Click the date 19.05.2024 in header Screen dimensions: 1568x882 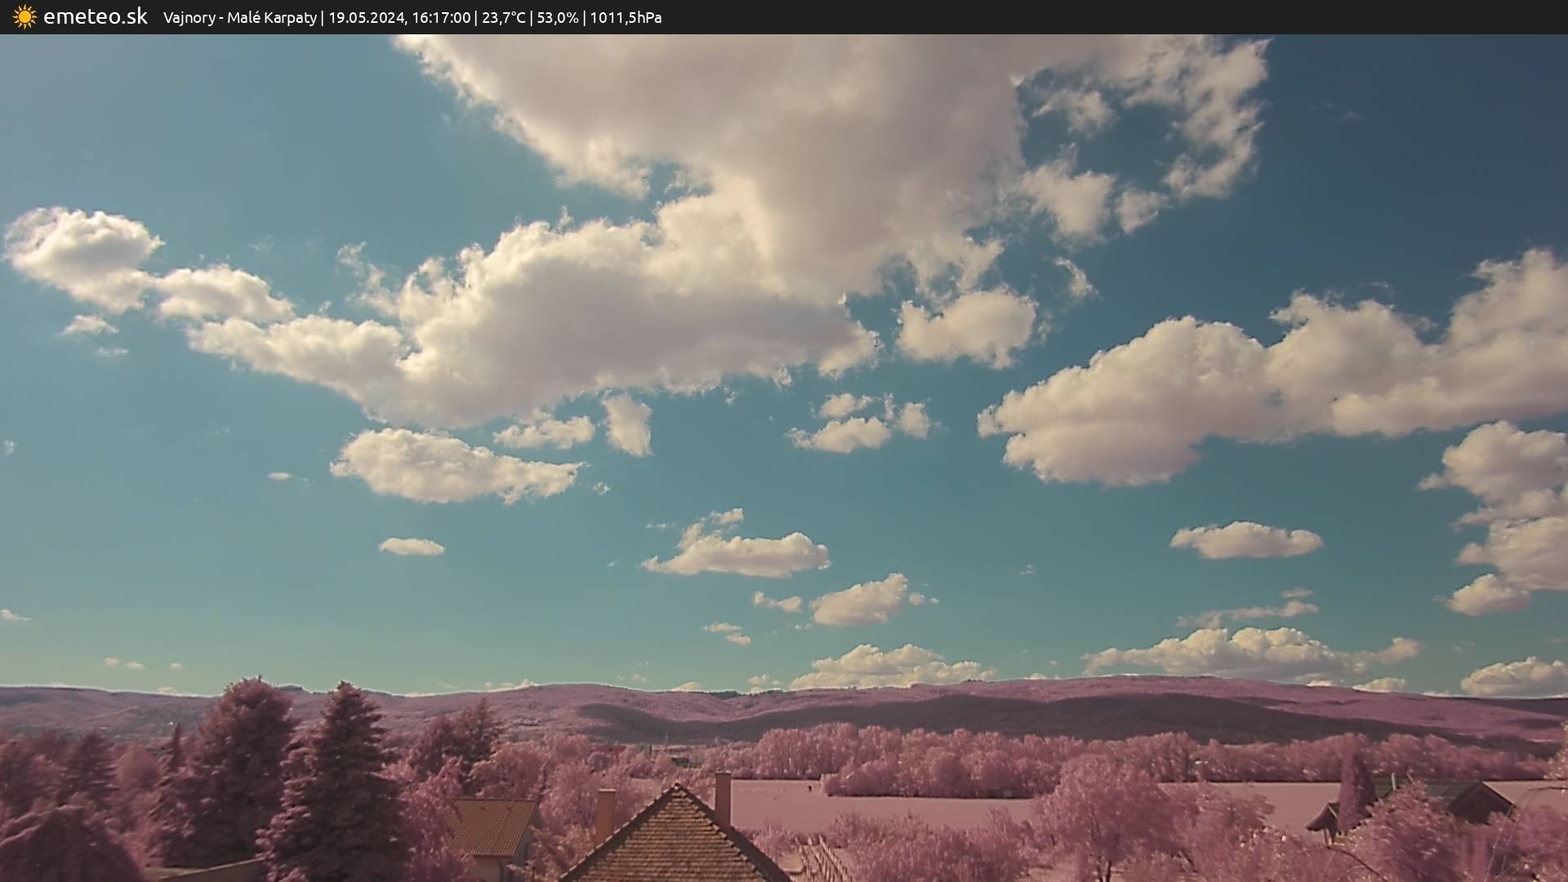pos(366,18)
